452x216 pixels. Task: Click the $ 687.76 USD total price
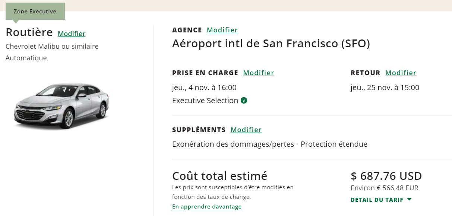point(386,176)
